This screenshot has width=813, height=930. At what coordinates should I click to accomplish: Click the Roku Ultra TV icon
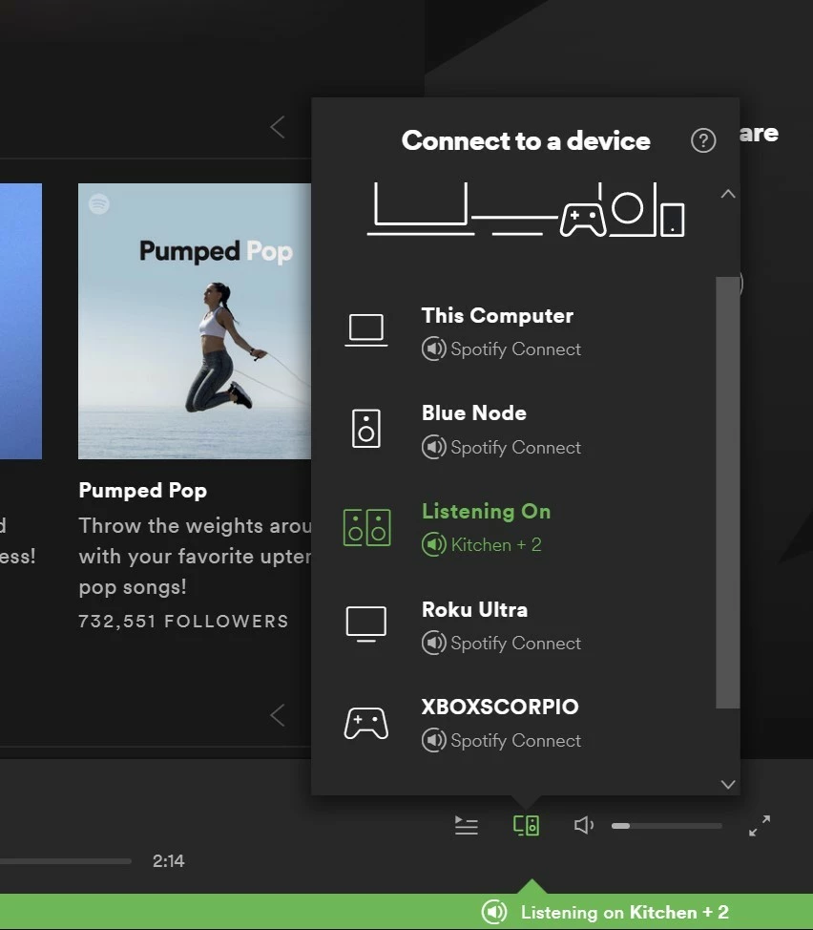(x=366, y=624)
